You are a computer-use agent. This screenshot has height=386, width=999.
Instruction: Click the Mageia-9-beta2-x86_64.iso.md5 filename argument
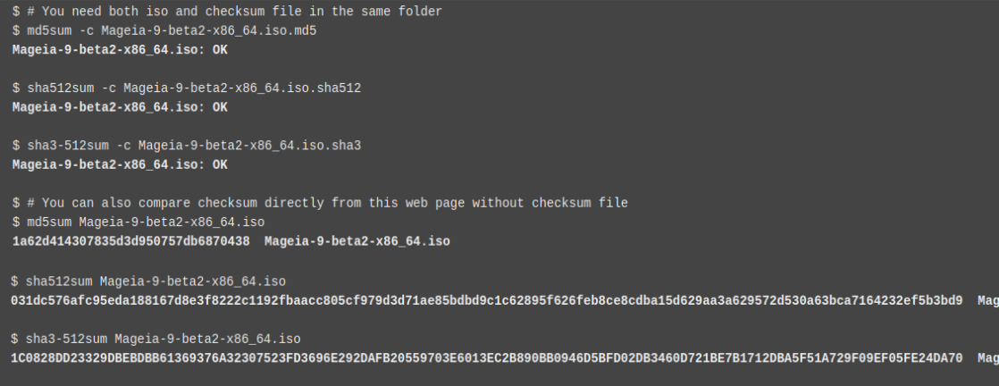pyautogui.click(x=208, y=30)
